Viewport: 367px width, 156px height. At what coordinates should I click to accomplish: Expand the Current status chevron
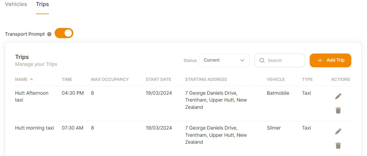point(242,60)
